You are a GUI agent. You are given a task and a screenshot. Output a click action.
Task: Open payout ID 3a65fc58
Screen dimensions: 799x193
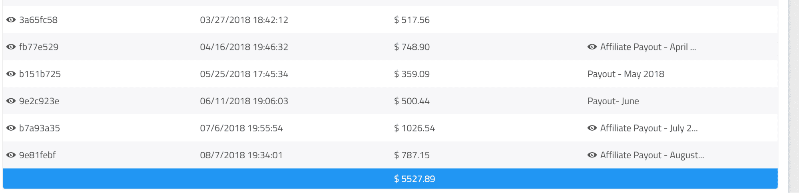pyautogui.click(x=38, y=20)
